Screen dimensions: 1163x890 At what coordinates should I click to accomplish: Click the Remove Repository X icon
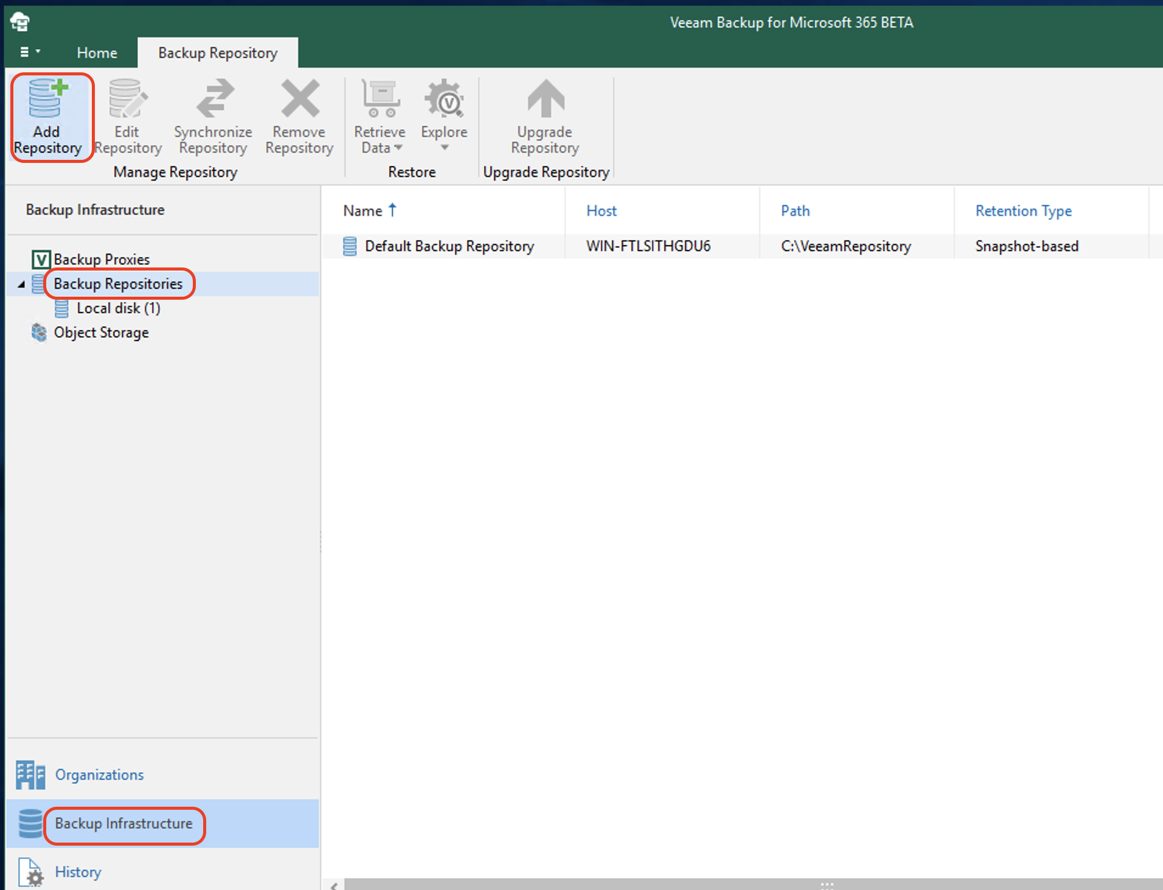(300, 98)
